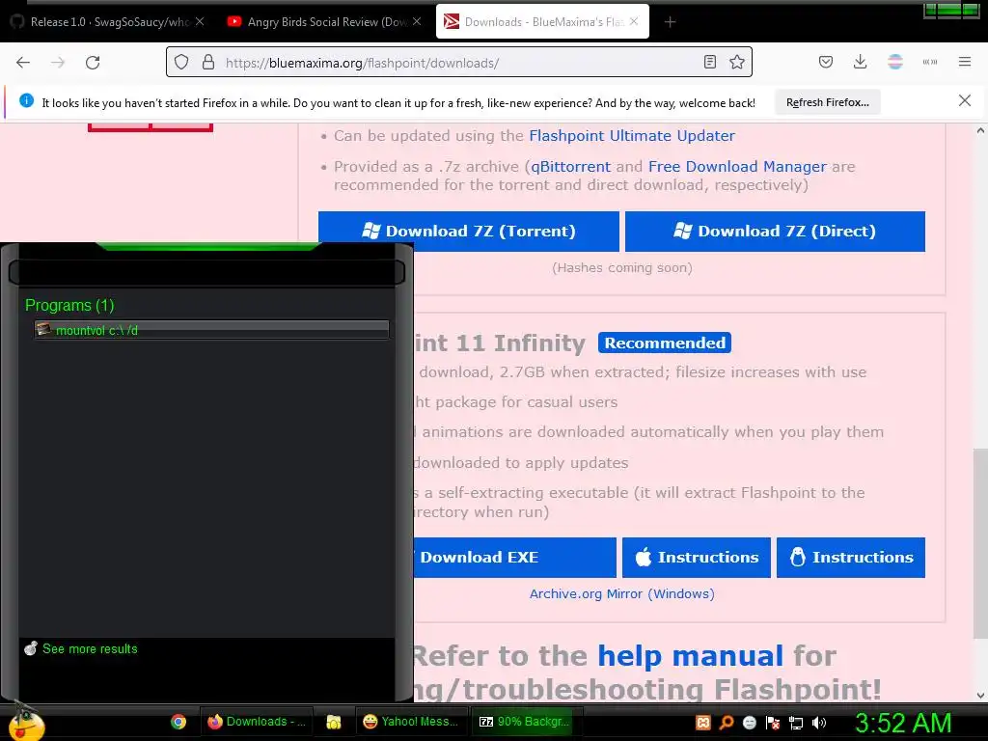The image size is (988, 741).
Task: Click the 3:52 AM taskbar clock
Action: 903,723
